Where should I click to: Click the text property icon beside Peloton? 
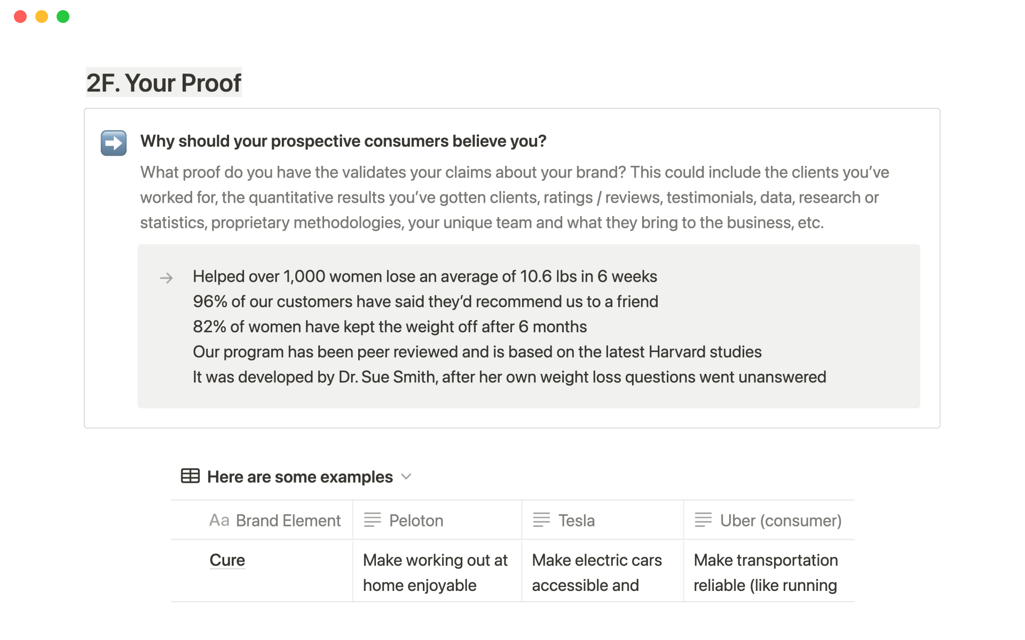pos(372,519)
